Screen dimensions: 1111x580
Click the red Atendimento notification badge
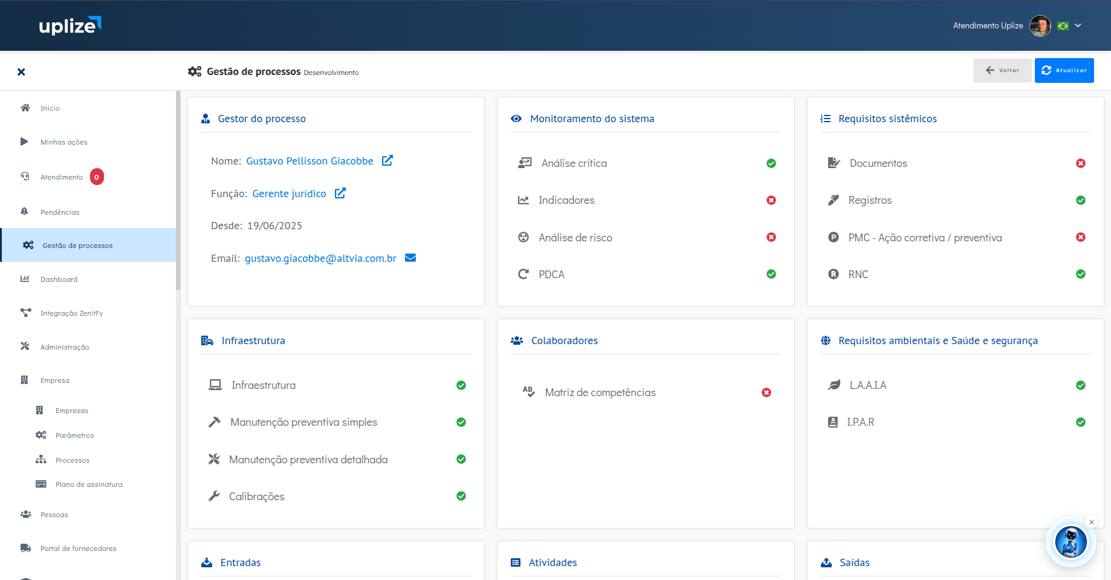(x=97, y=177)
